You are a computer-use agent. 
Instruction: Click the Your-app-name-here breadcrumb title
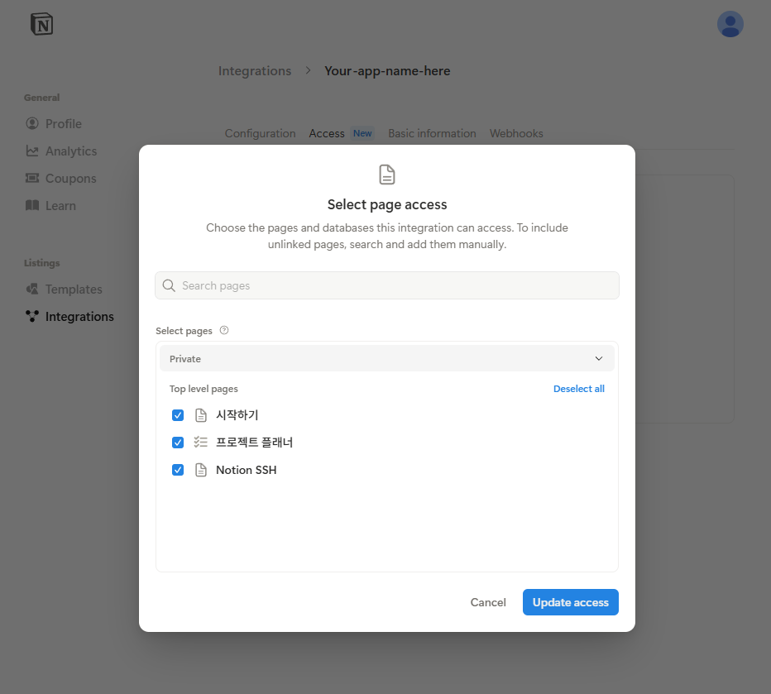[387, 71]
